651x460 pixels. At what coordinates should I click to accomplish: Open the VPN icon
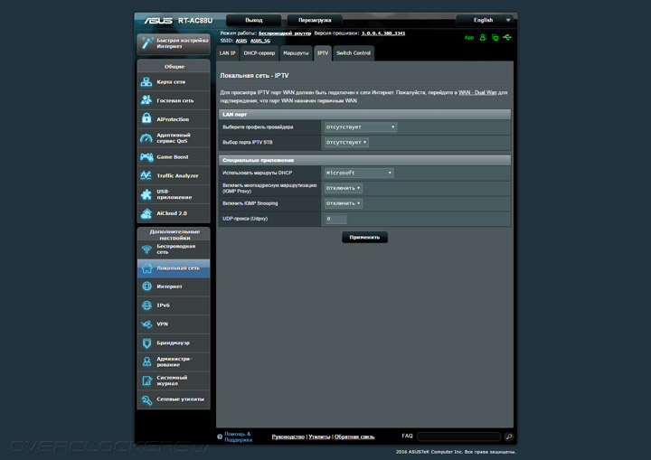[x=146, y=324]
